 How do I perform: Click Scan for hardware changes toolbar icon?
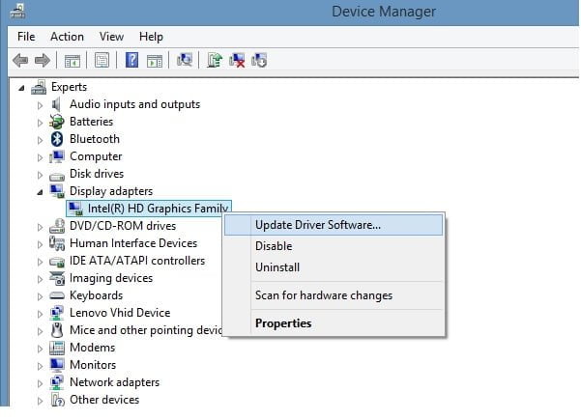pyautogui.click(x=185, y=60)
